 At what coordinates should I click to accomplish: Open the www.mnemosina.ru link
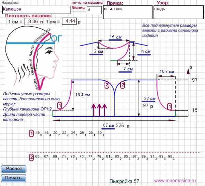pyautogui.click(x=175, y=181)
